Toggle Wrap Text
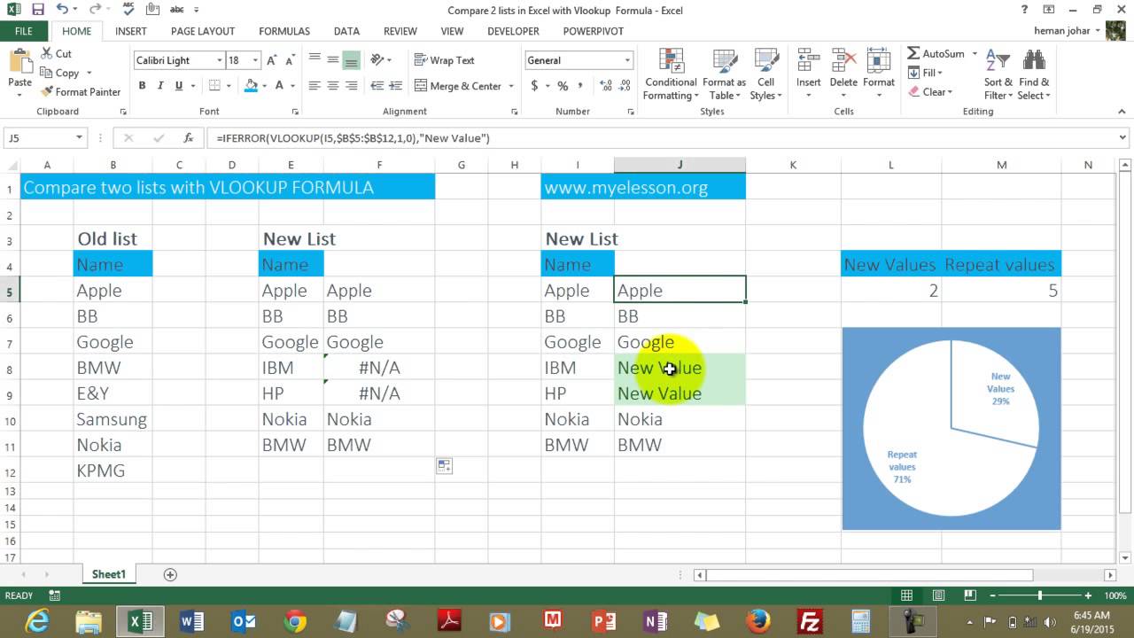The height and width of the screenshot is (638, 1134). coord(446,60)
